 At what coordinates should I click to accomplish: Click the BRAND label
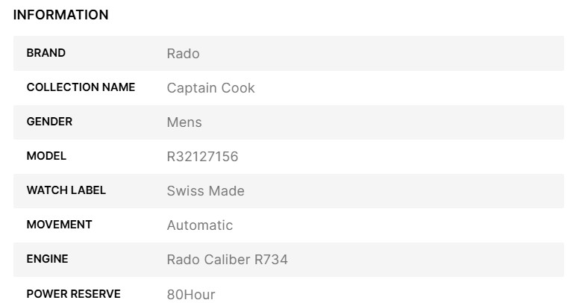point(46,53)
